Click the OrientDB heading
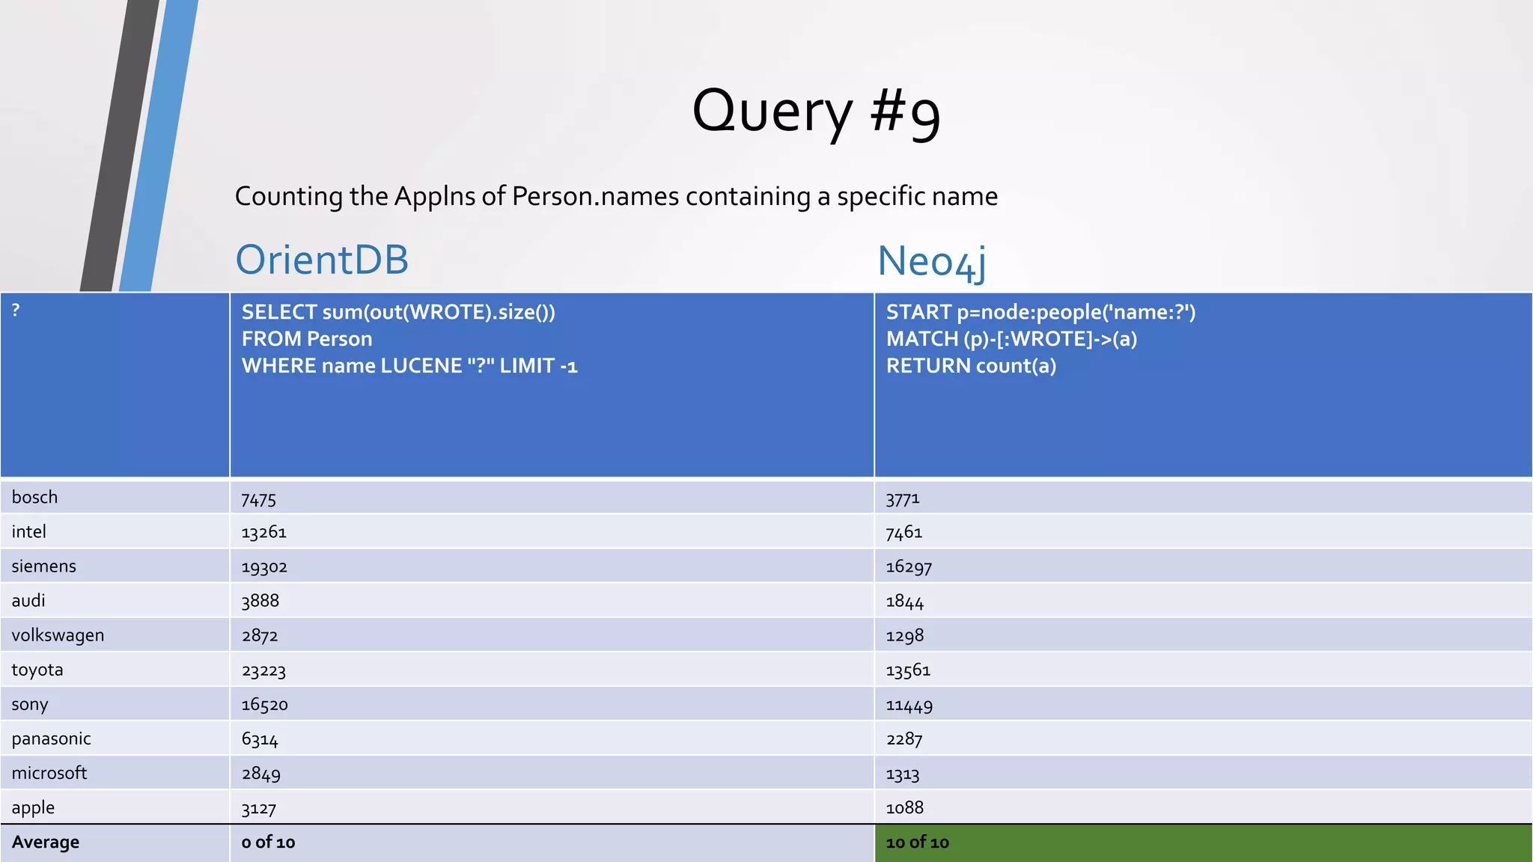The height and width of the screenshot is (862, 1533). click(x=322, y=260)
